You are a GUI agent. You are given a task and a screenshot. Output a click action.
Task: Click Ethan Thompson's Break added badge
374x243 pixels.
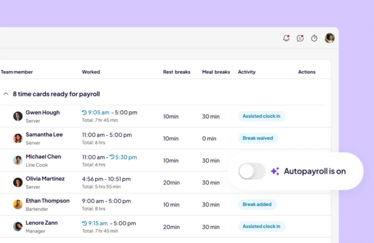[257, 204]
